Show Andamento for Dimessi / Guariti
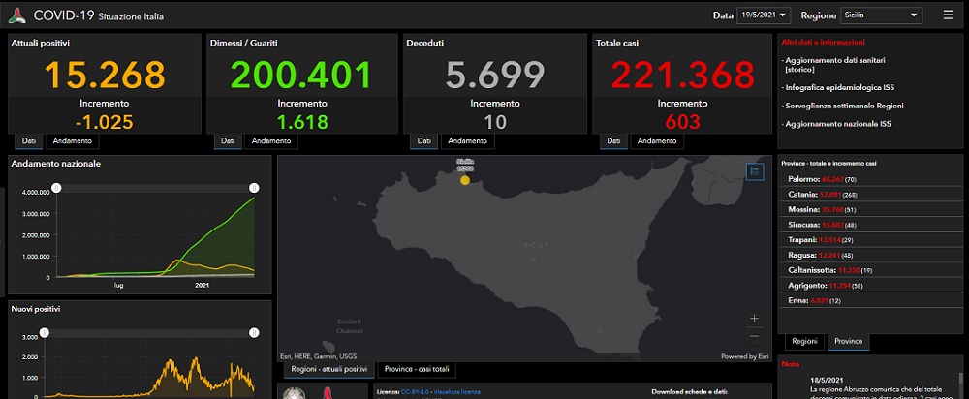Image resolution: width=969 pixels, height=399 pixels. tap(270, 141)
